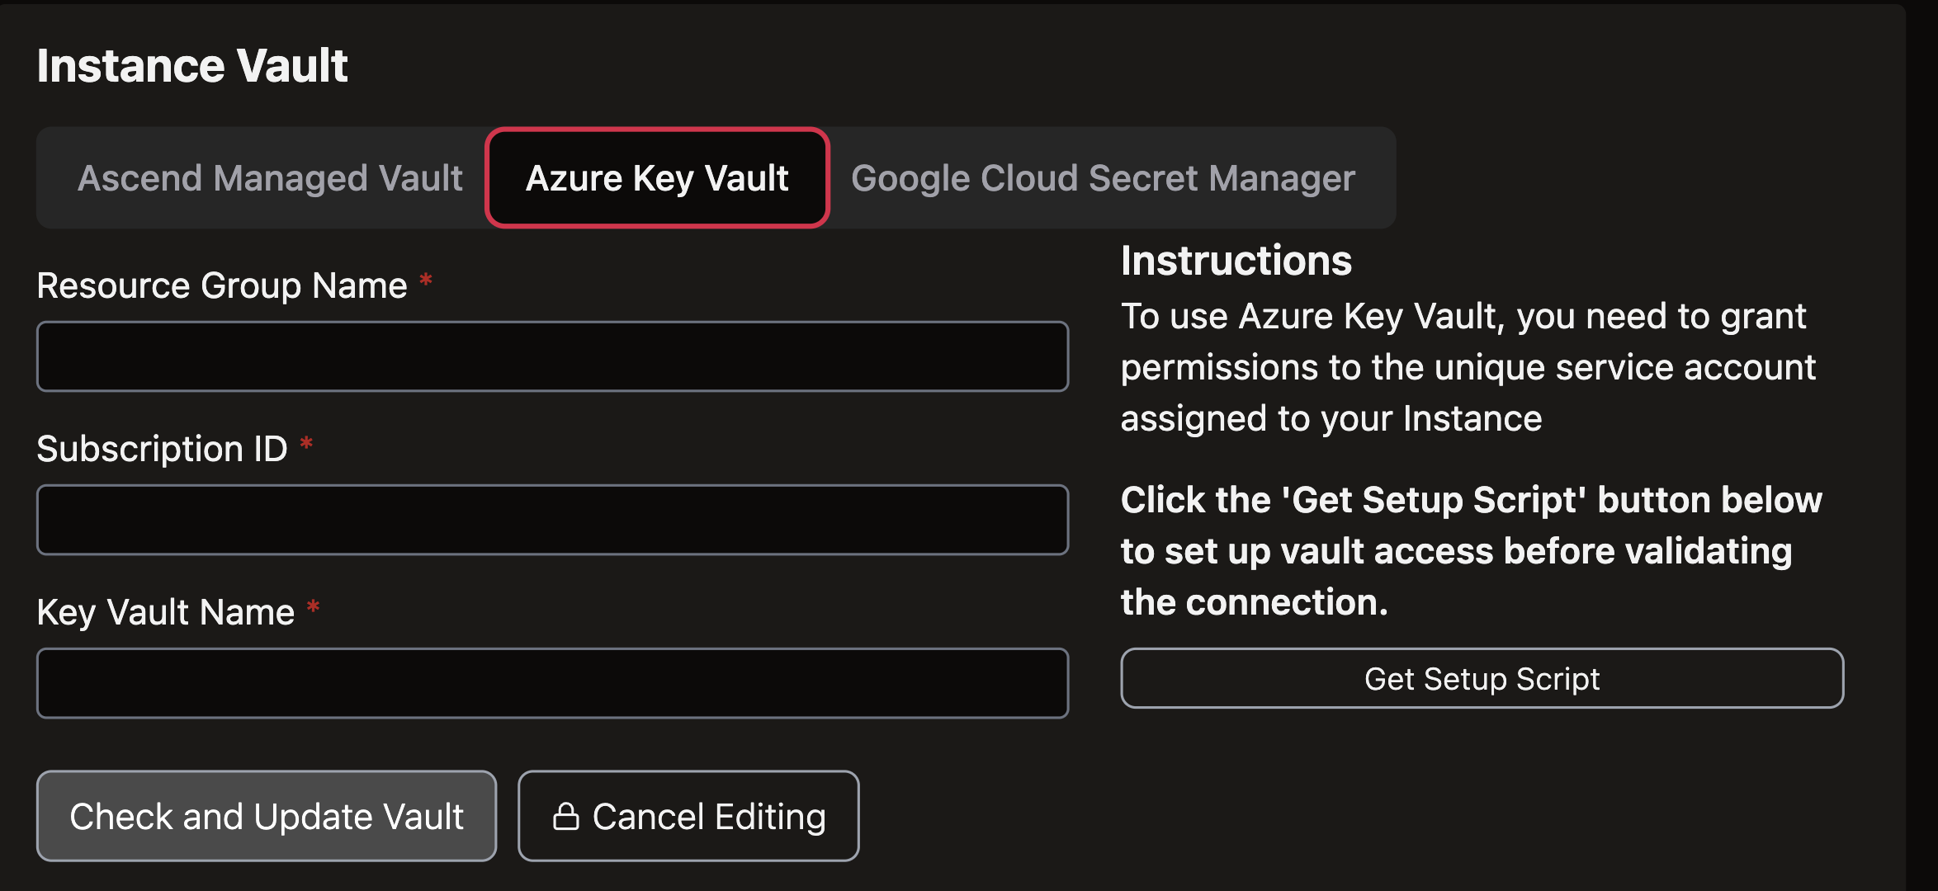Focus the Resource Group Name input field
Viewport: 1938px width, 891px height.
pyautogui.click(x=552, y=356)
